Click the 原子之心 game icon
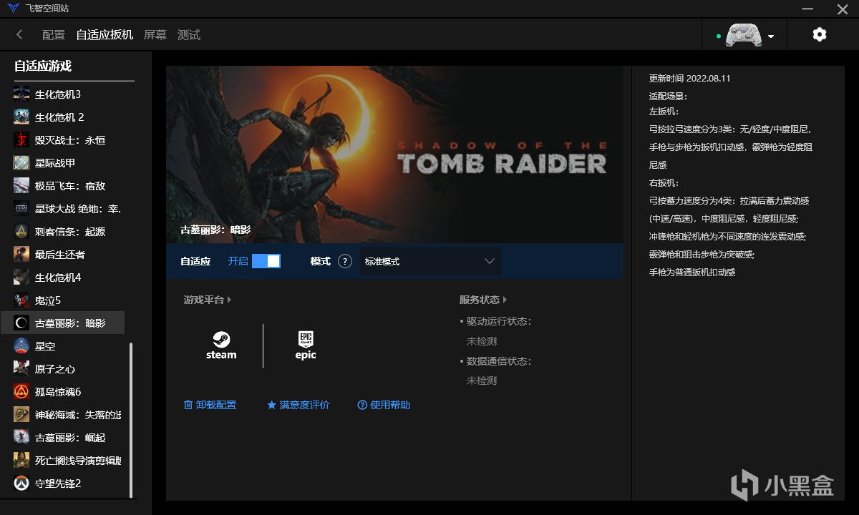The width and height of the screenshot is (859, 515). click(21, 368)
